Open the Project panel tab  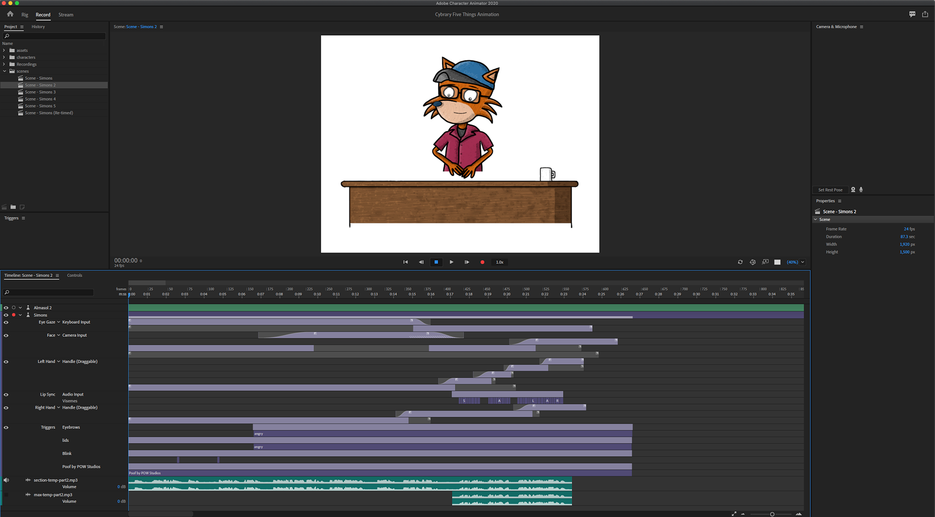click(11, 27)
